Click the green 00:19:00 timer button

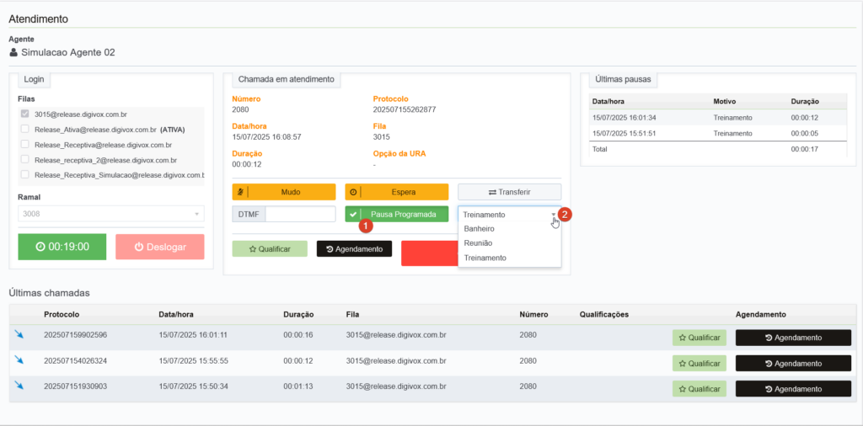[x=62, y=247]
